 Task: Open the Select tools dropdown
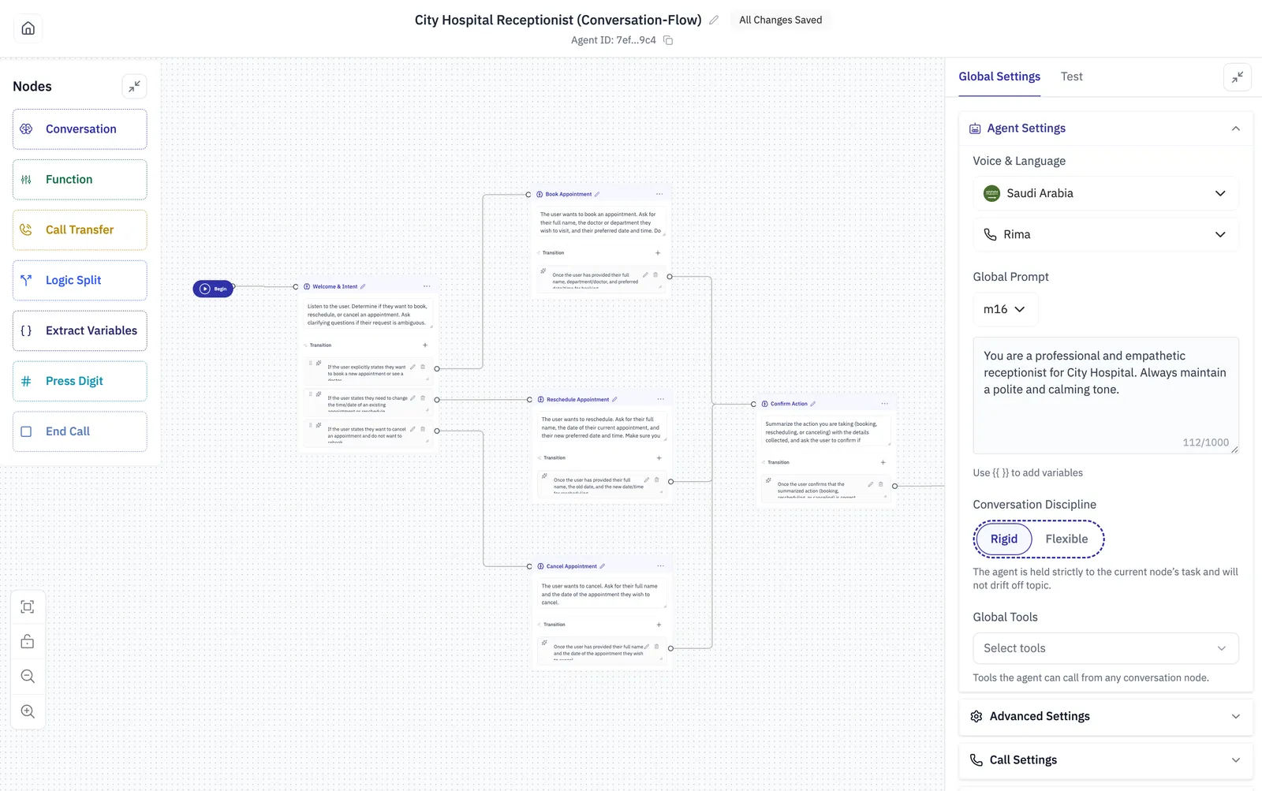[1106, 648]
